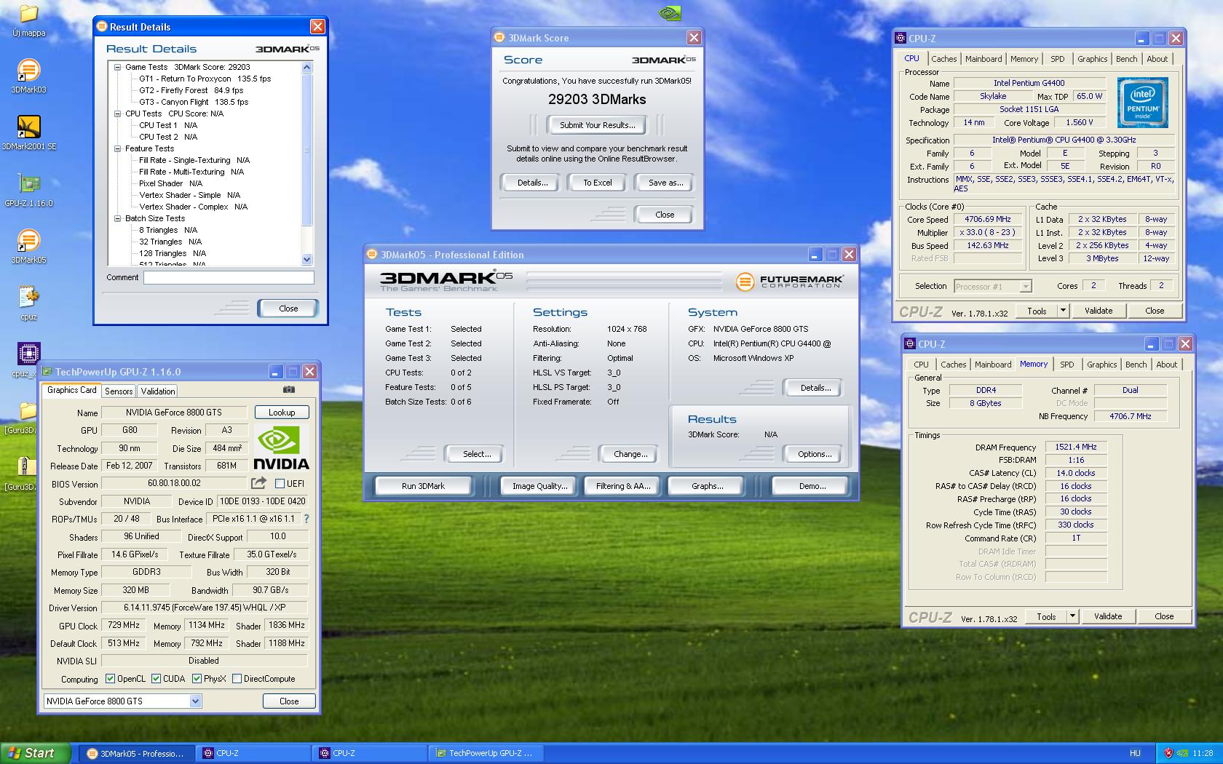Click the Image Quality button

pyautogui.click(x=539, y=486)
